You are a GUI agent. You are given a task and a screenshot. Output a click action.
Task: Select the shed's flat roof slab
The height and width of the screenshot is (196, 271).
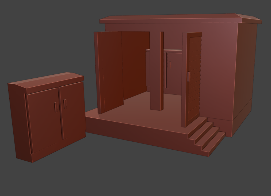tap(180, 19)
